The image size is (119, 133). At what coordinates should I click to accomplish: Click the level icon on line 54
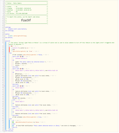tap(16, 95)
